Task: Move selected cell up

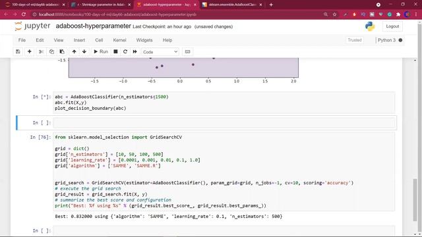Action: (74, 51)
